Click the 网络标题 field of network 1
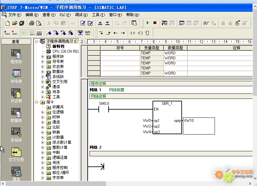Screen dimensions: 257x186 [116, 90]
